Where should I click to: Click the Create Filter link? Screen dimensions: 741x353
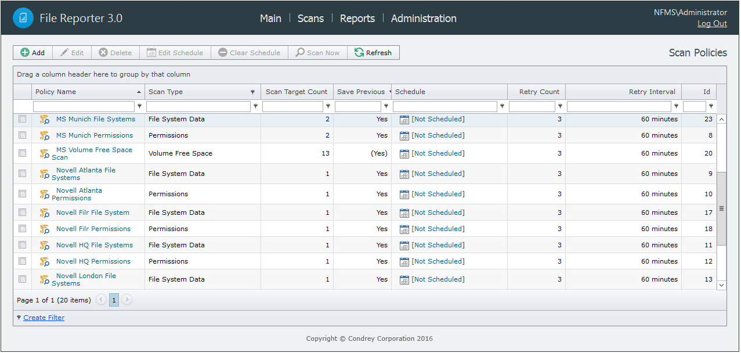(44, 318)
